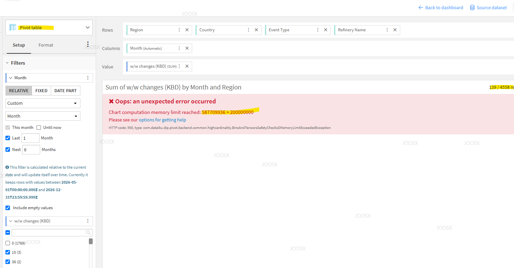Image resolution: width=514 pixels, height=268 pixels.
Task: Open the Setup panel three-dot menu
Action: (x=88, y=45)
